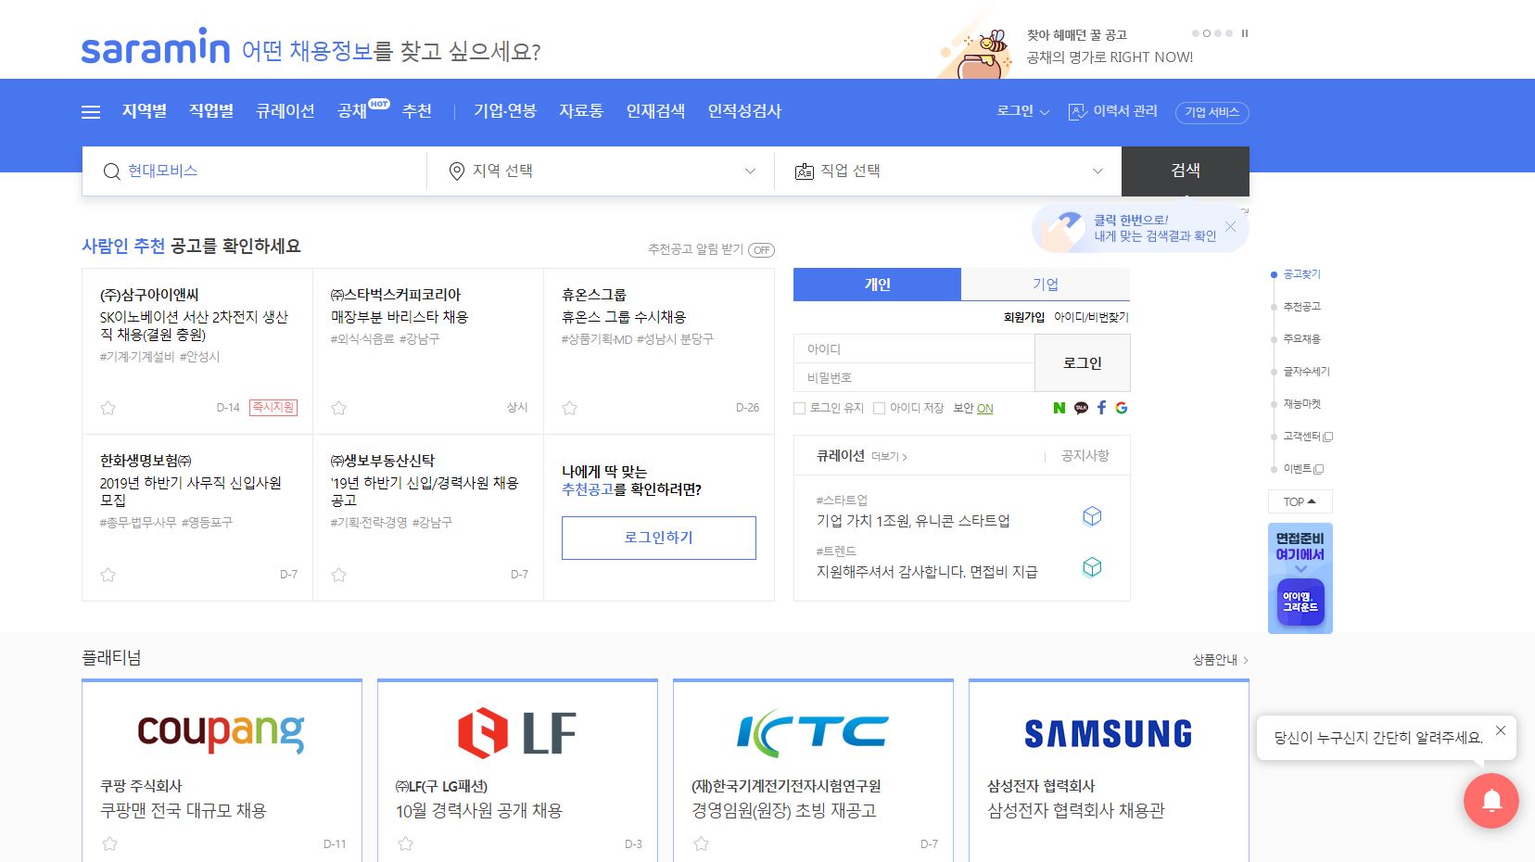Click the 기업 서비스 button

click(1212, 112)
